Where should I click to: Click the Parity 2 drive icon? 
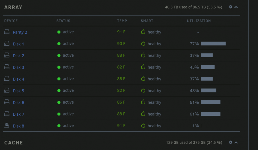(7, 31)
